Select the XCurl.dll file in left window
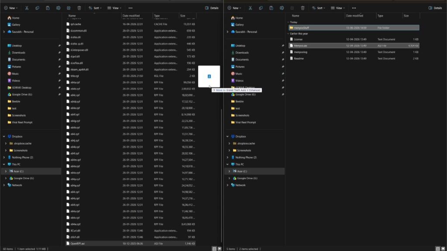The height and width of the screenshot is (251, 447). pyautogui.click(x=131, y=231)
